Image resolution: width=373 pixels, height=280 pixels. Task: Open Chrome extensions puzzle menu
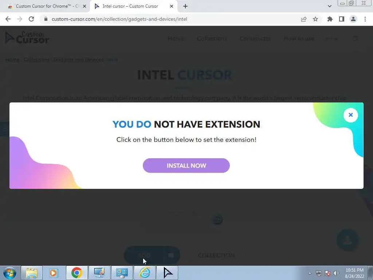pyautogui.click(x=330, y=19)
